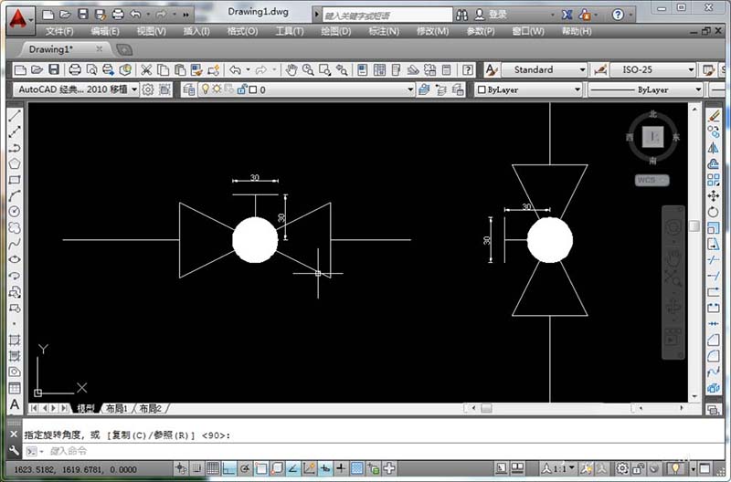Open the 文件(F) menu
The height and width of the screenshot is (482, 731).
click(x=59, y=31)
